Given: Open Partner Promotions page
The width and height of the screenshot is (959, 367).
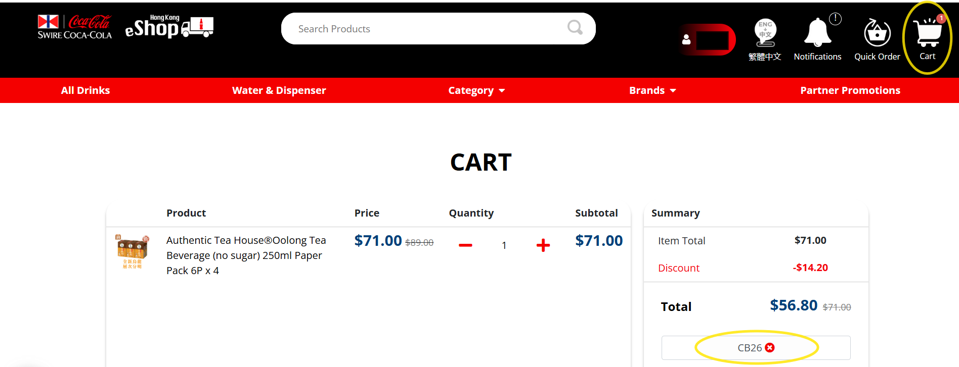Looking at the screenshot, I should pyautogui.click(x=850, y=90).
